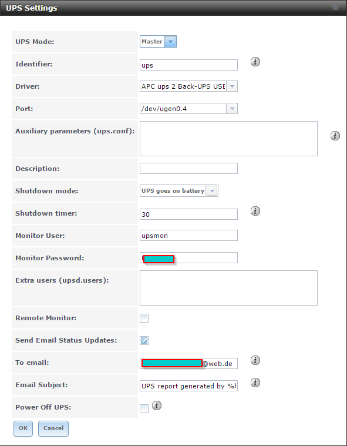The image size is (347, 446).
Task: Click the Monitor User field
Action: coord(188,236)
